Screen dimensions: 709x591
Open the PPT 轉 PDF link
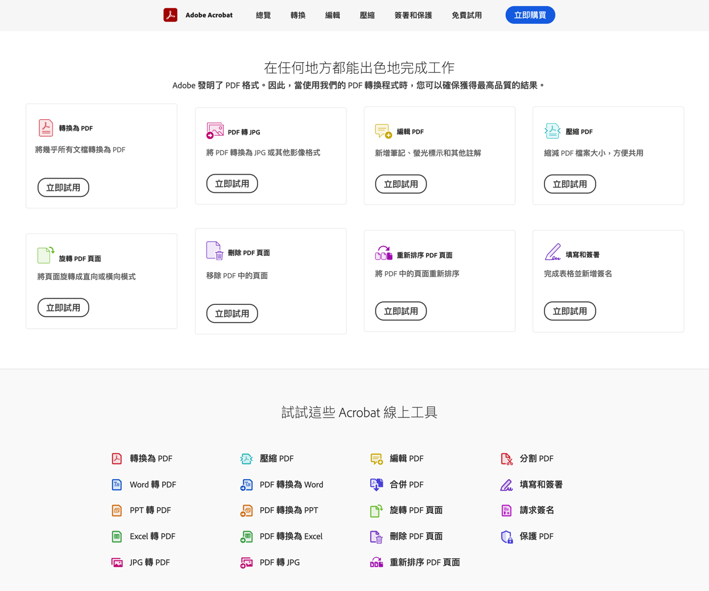[150, 510]
